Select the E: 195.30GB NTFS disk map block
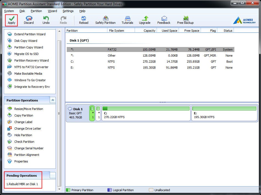The height and width of the screenshot is (195, 261). click(224, 113)
